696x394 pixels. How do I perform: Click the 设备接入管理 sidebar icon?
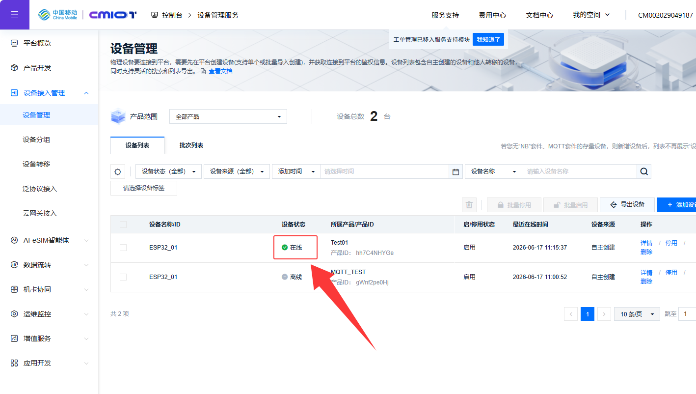pos(14,93)
